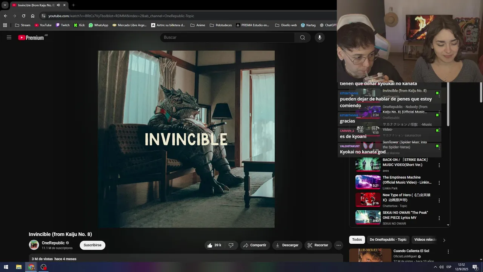Open options for BACK-ON STRIKE BACK item
Screen dimensions: 483x272
(439, 165)
